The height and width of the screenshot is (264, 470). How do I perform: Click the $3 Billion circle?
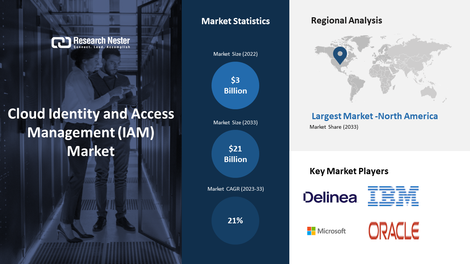(235, 85)
